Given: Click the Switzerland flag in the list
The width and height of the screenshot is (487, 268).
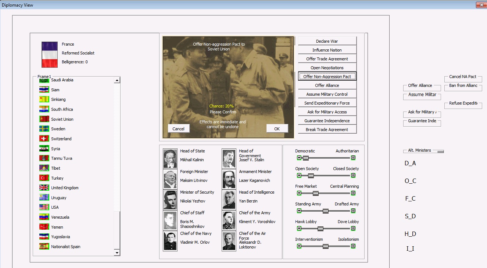Looking at the screenshot, I should (x=44, y=139).
